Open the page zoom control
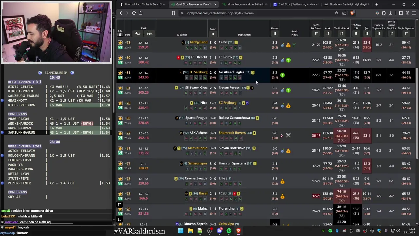This screenshot has height=236, width=419. coord(337,13)
